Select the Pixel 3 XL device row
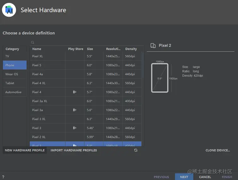This screenshot has height=180, width=238. (x=86, y=119)
